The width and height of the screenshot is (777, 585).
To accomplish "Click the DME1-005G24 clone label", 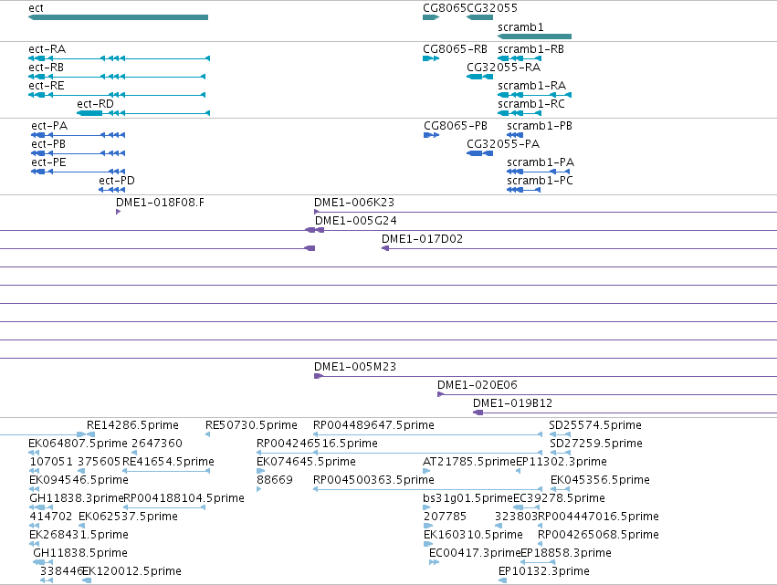I will click(356, 221).
